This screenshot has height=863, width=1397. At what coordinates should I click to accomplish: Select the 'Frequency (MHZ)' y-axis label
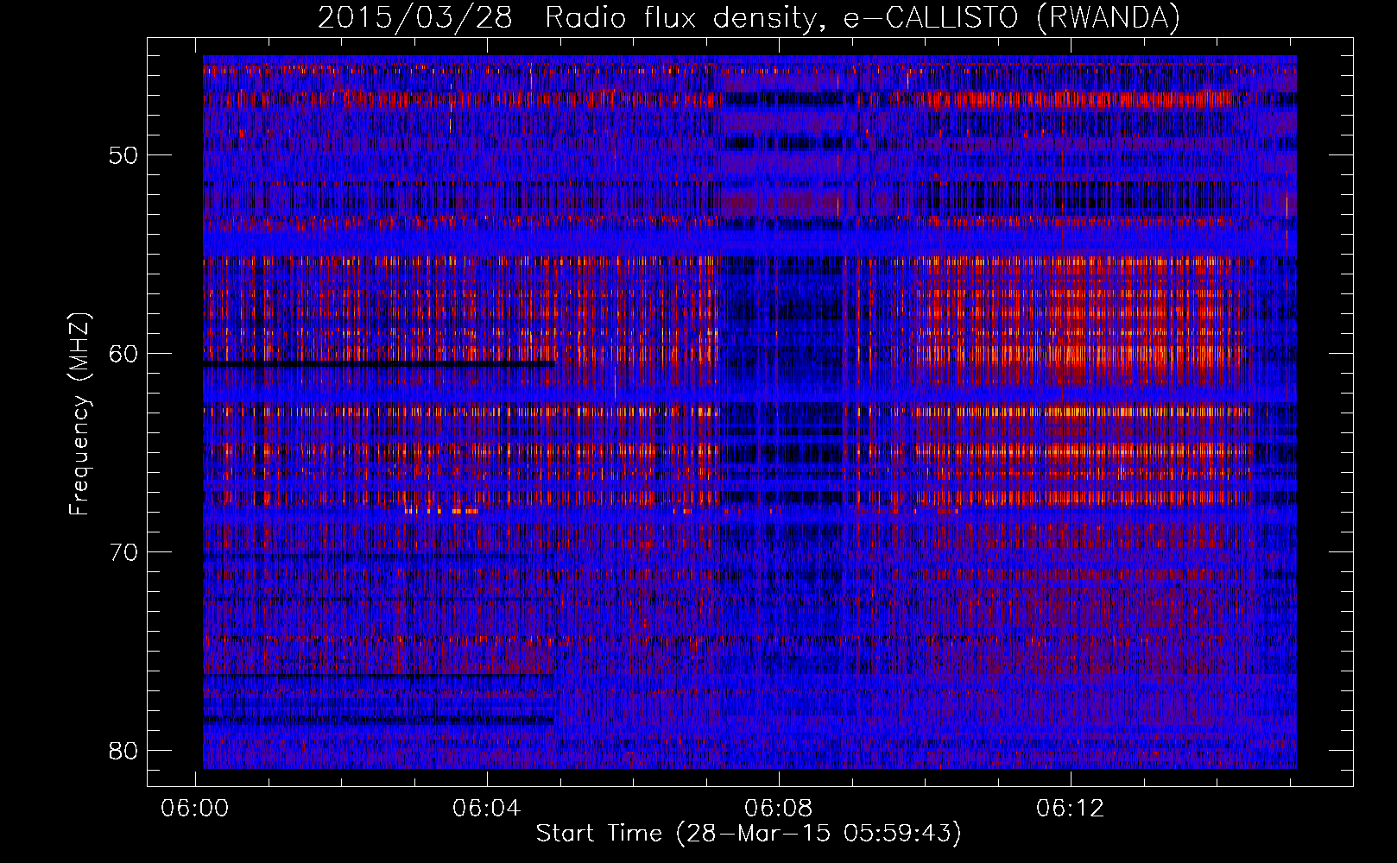point(79,414)
